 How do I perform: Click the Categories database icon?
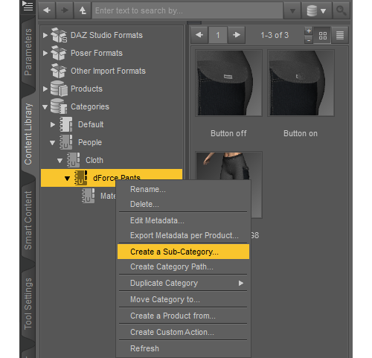59,106
